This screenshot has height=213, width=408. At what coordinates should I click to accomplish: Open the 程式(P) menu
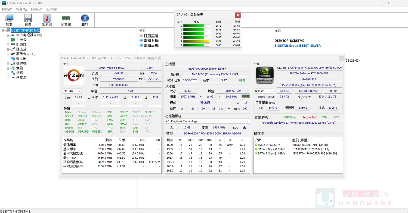coord(7,10)
